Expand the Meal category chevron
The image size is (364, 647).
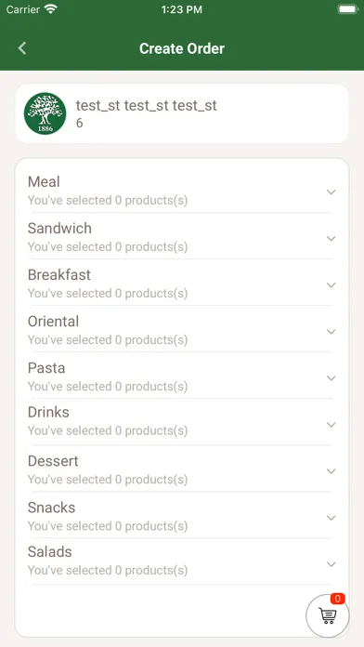tap(331, 191)
